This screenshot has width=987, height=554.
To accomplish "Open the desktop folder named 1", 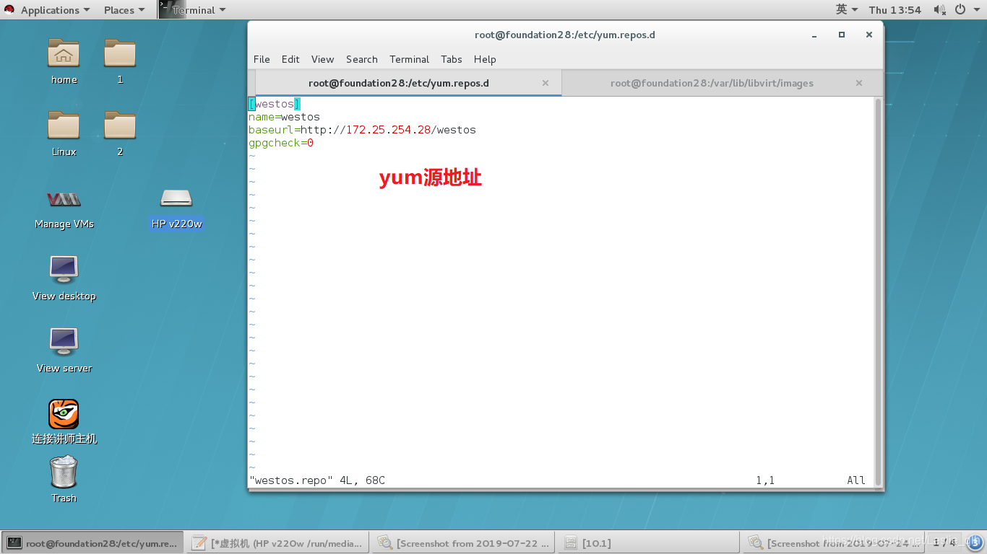I will pos(120,54).
